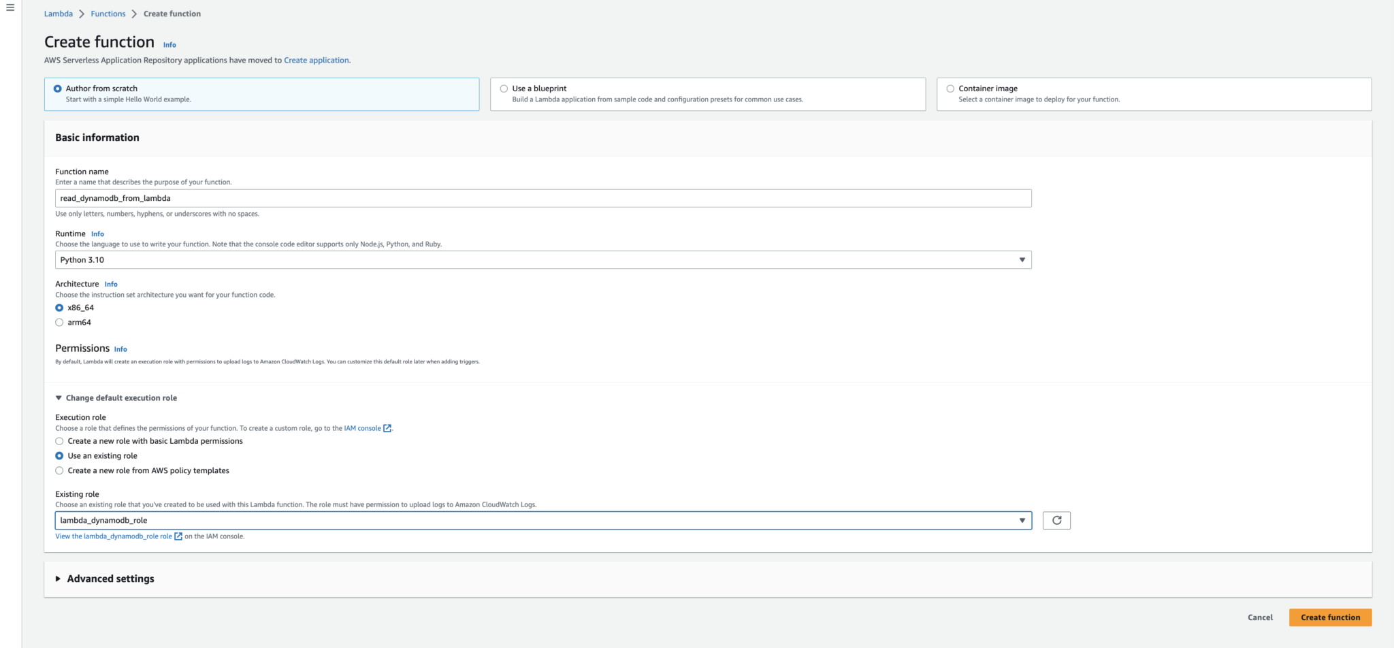Image resolution: width=1394 pixels, height=648 pixels.
Task: Collapse the Change default execution role section
Action: click(120, 398)
